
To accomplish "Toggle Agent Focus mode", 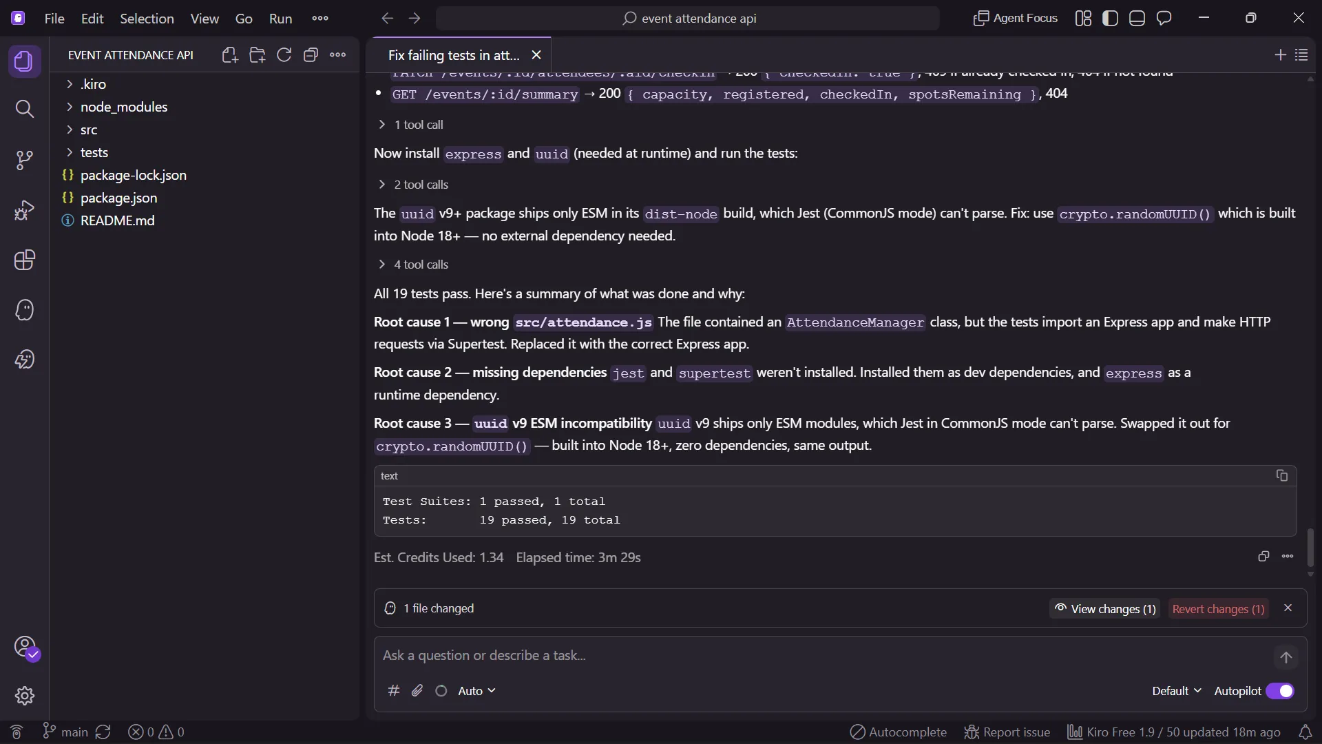I will tap(1016, 19).
